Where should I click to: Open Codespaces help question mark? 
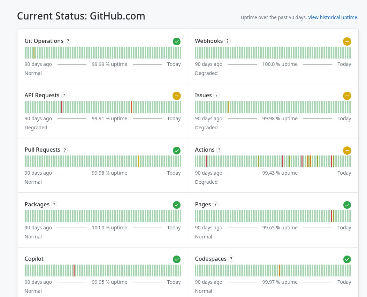click(231, 259)
